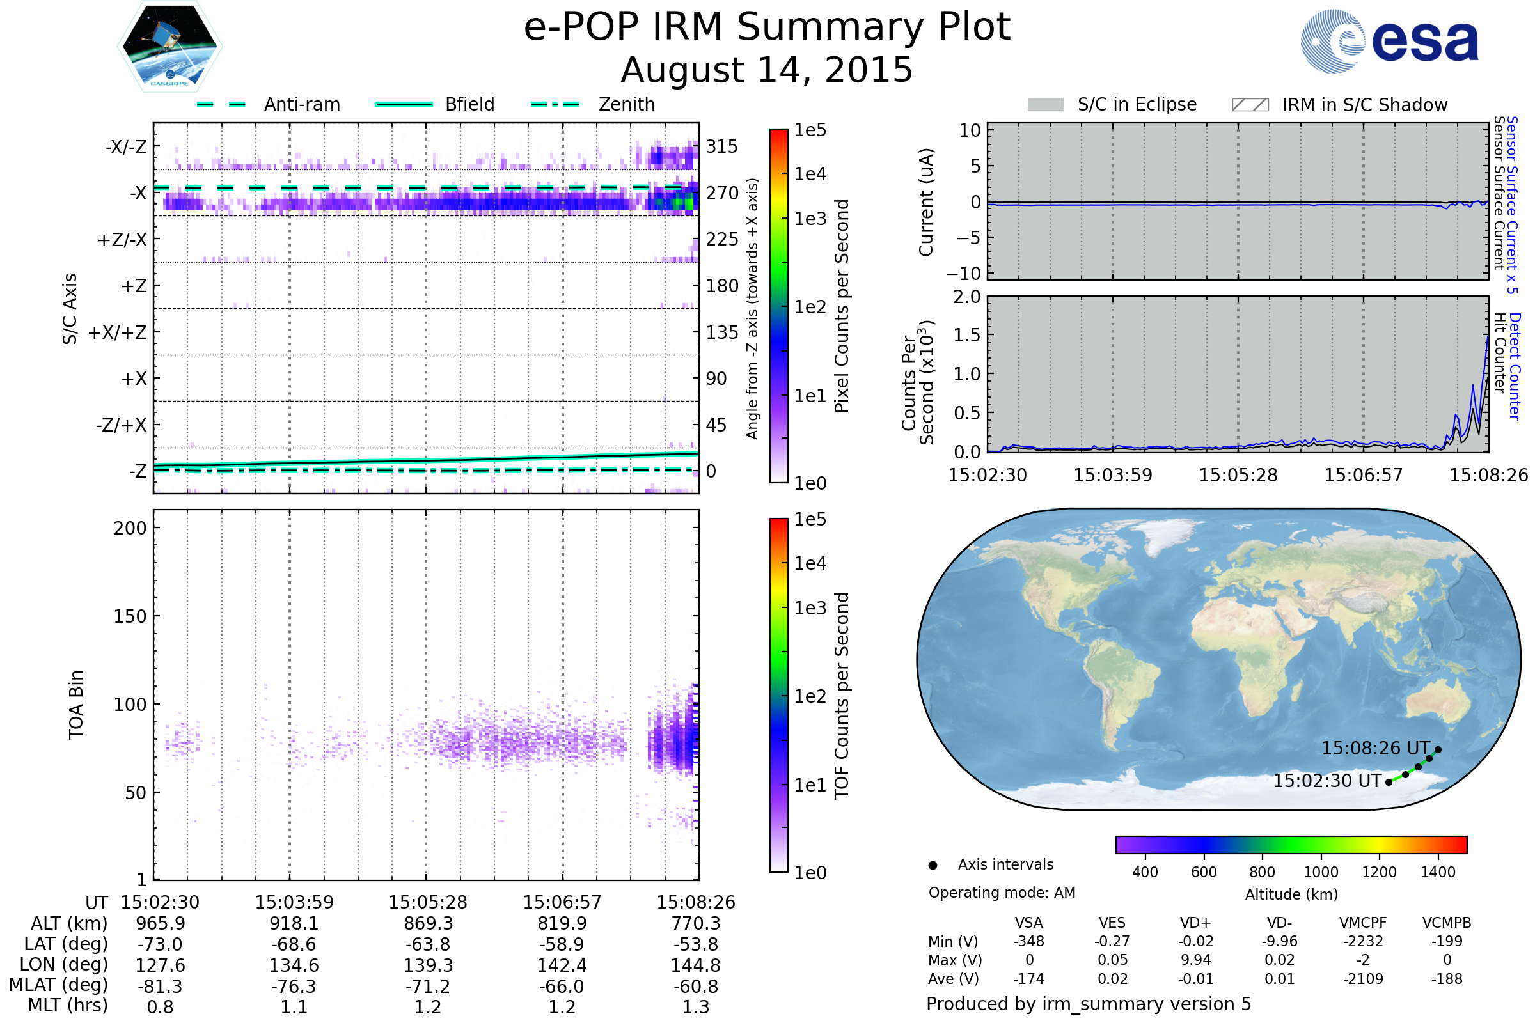Click the Anti-ram dashed legend line
This screenshot has height=1023, width=1535.
[x=221, y=104]
